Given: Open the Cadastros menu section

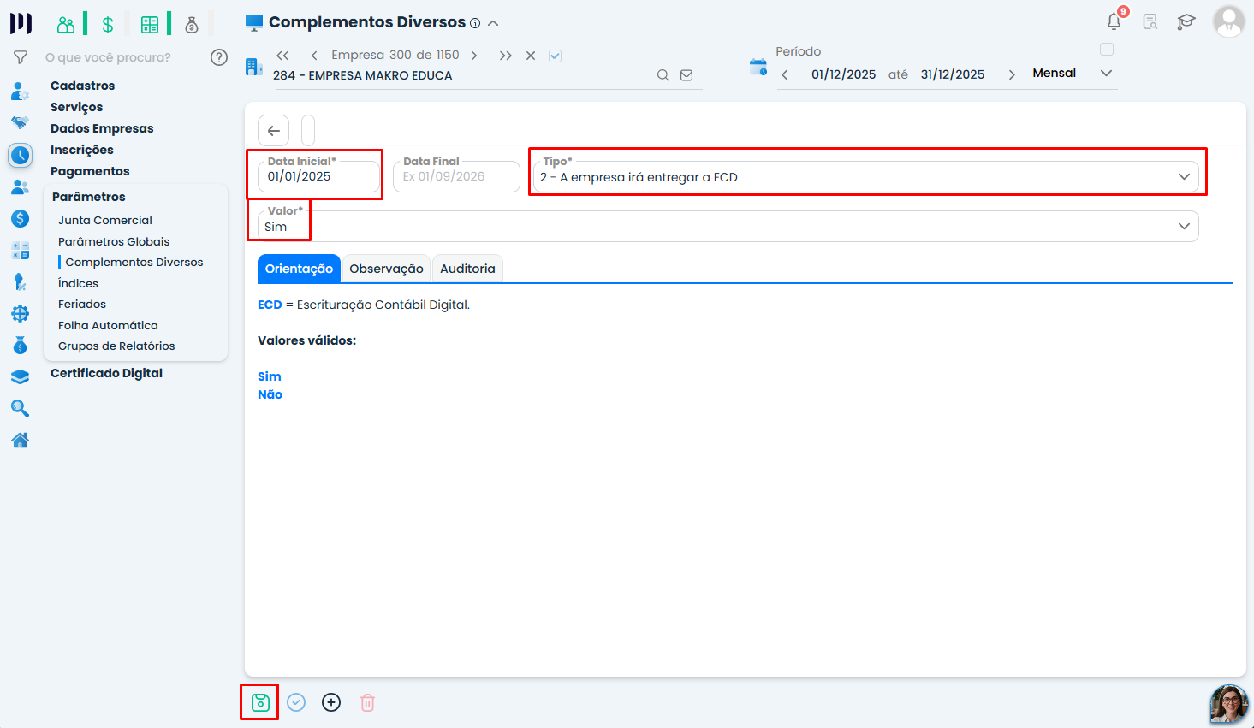Looking at the screenshot, I should (82, 86).
